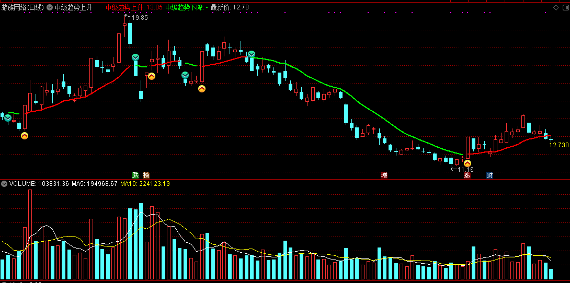Screen dimensions: 570x283
Task: Click the teal sell signal at the chart's far-left edge
Action: point(8,117)
